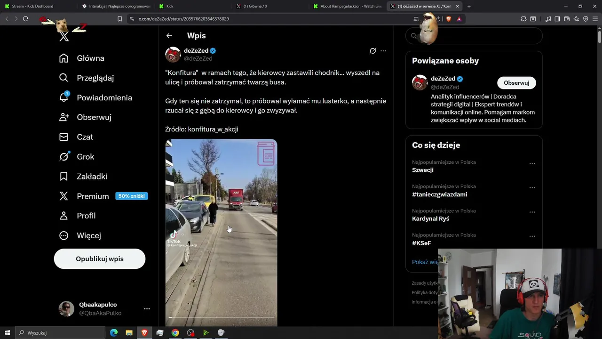The height and width of the screenshot is (339, 602).
Task: Open more options for the Kardynał Ryś trend
Action: click(532, 212)
